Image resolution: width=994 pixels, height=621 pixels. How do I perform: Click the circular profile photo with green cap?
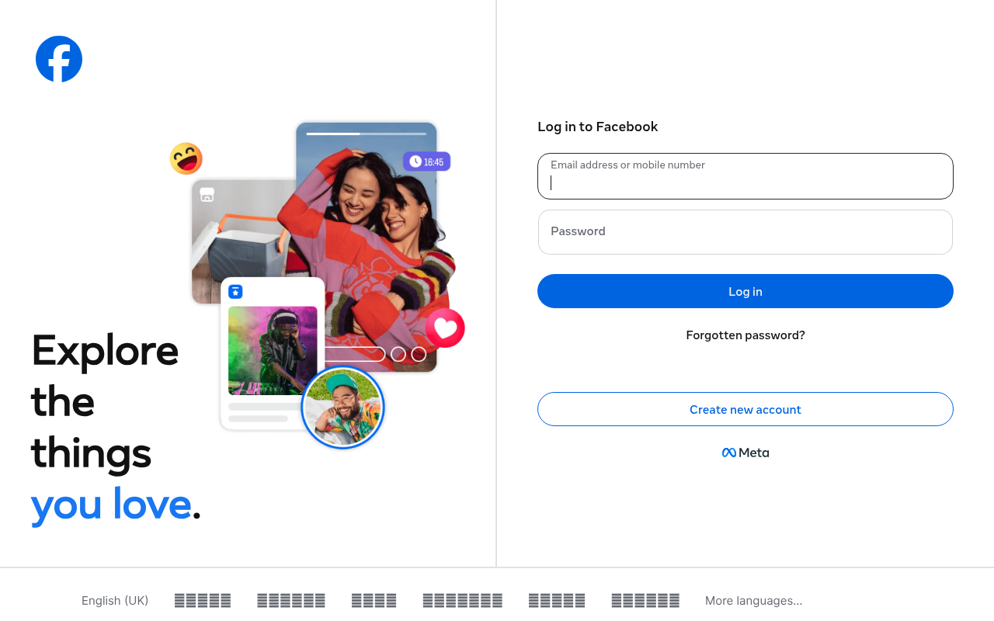(x=343, y=407)
